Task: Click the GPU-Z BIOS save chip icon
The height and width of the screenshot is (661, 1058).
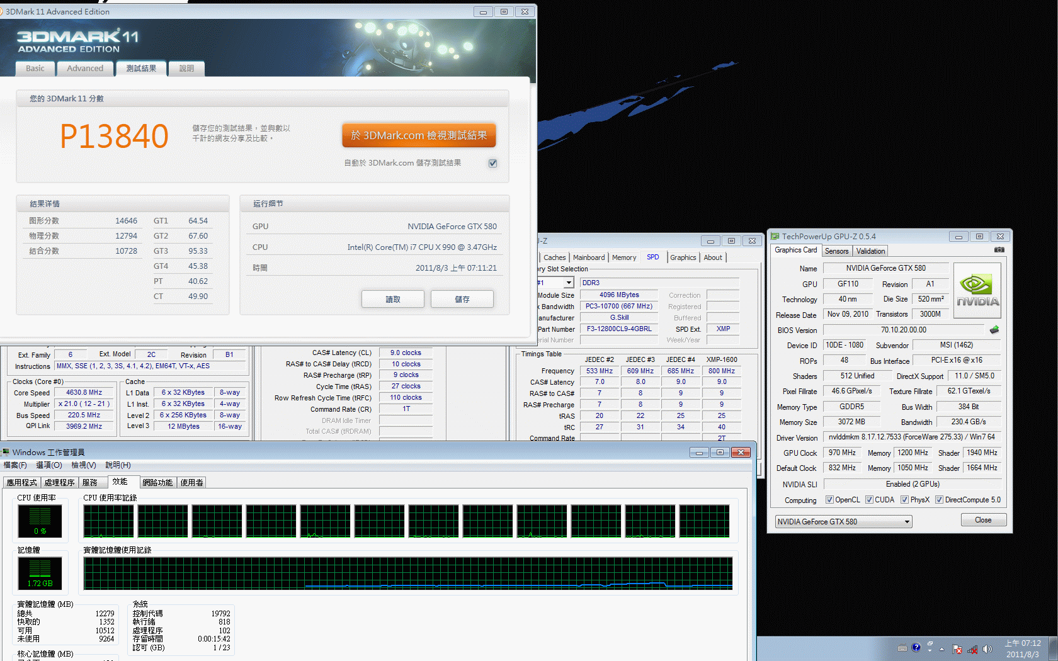Action: coord(994,330)
